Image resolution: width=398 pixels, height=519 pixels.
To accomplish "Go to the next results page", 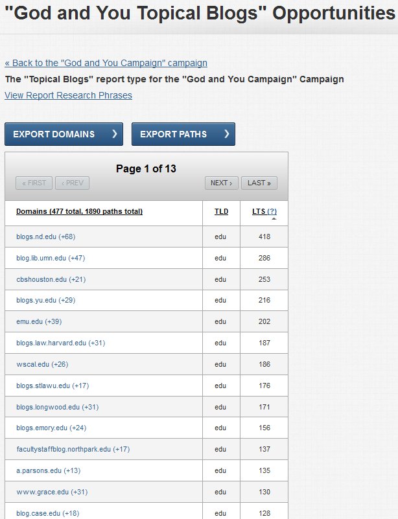I will 222,183.
